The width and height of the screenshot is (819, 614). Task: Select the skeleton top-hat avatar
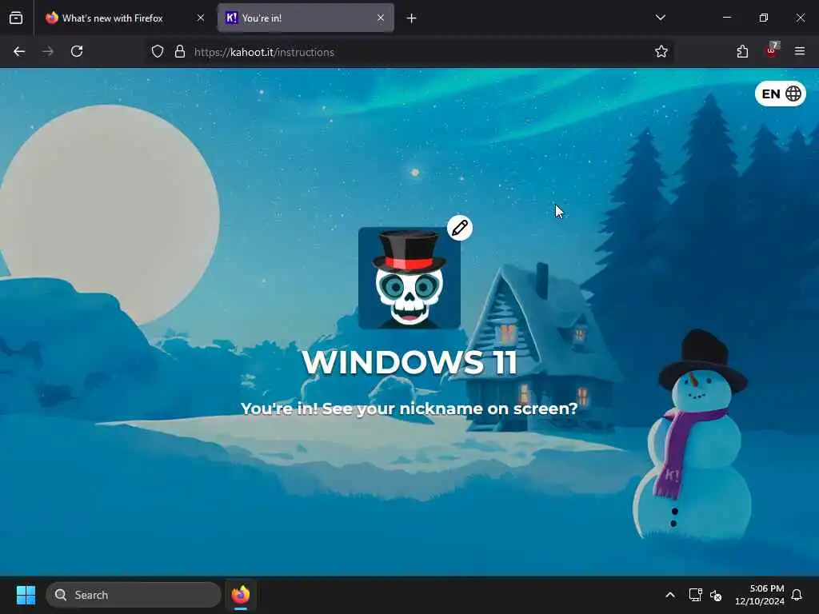pos(409,277)
